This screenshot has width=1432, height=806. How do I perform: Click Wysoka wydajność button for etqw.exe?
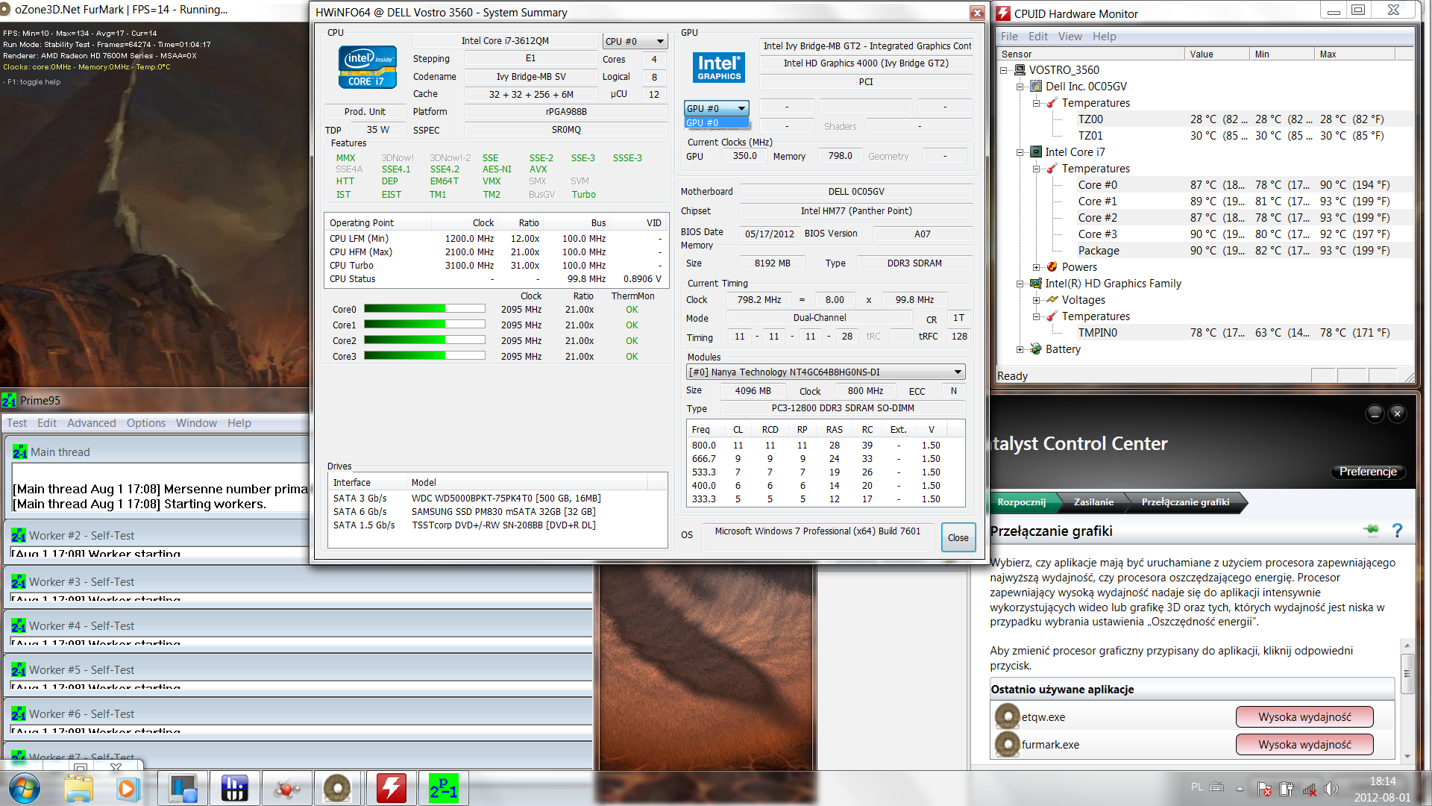coord(1304,716)
